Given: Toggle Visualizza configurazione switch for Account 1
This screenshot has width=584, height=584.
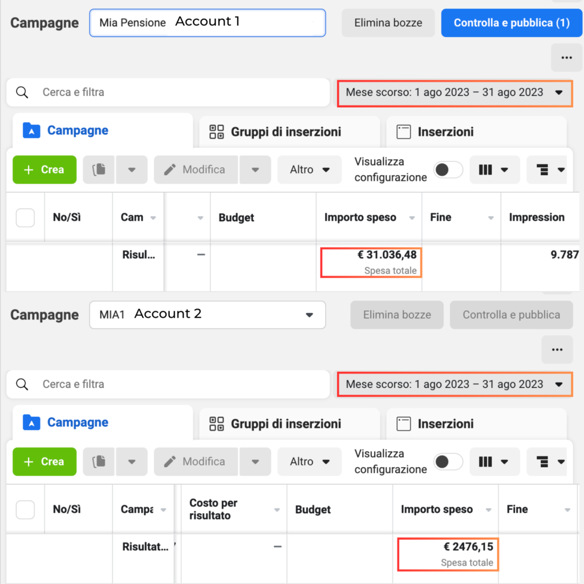Looking at the screenshot, I should click(448, 170).
